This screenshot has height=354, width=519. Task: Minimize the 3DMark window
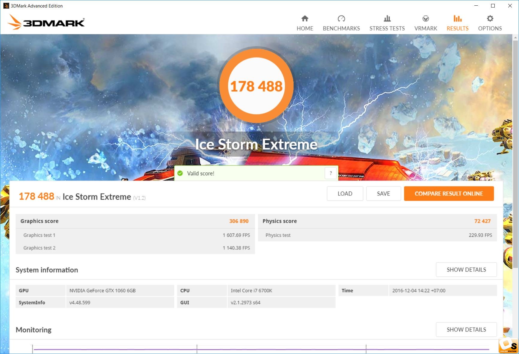pos(476,6)
